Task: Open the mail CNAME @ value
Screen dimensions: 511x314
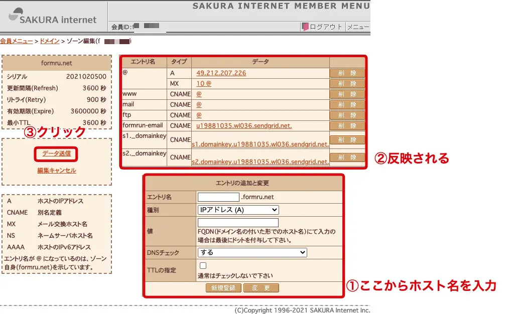Action: 199,104
